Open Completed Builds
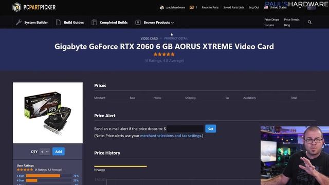 click(x=114, y=23)
